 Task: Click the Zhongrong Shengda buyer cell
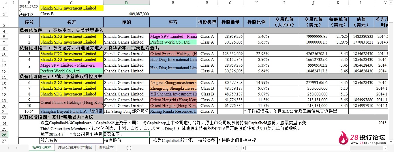coord(173,88)
